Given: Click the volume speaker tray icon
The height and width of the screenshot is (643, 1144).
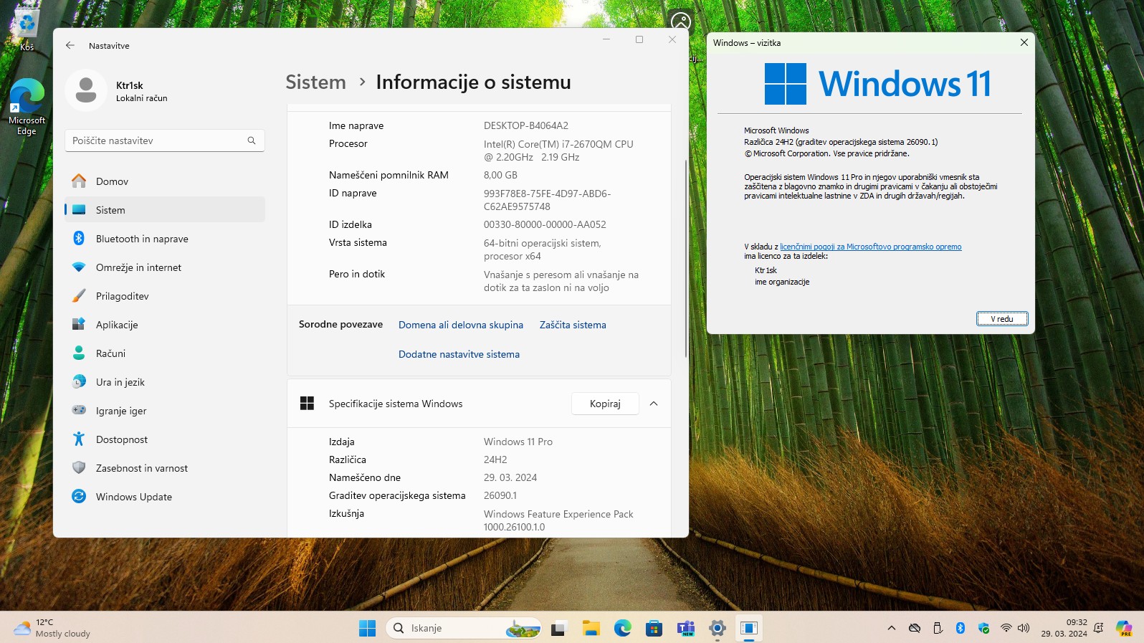Looking at the screenshot, I should click(1024, 628).
